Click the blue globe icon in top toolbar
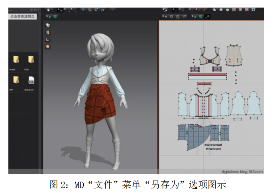The height and width of the screenshot is (194, 273). (83, 10)
